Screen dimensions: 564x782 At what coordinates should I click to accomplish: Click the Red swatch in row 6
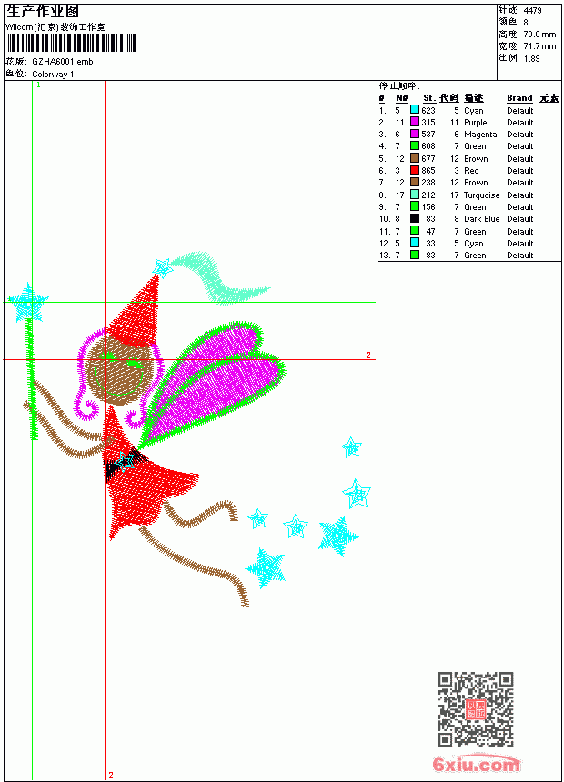tap(414, 170)
